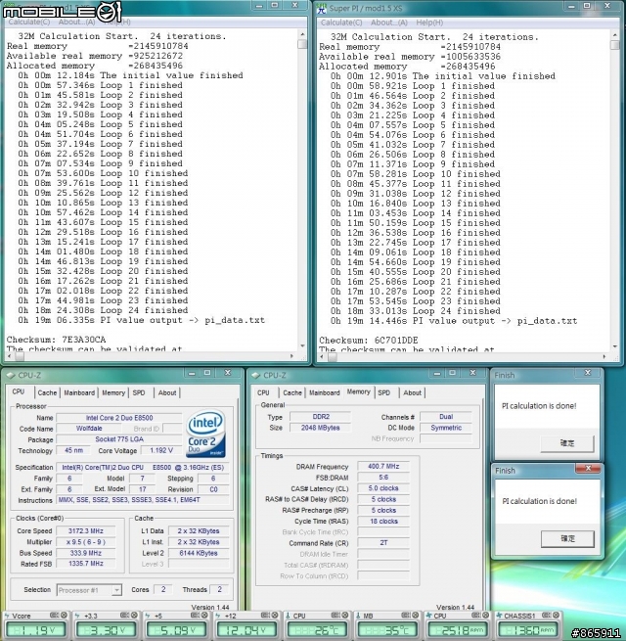Click the fan icon on CHASSIS1 widget

(499, 616)
